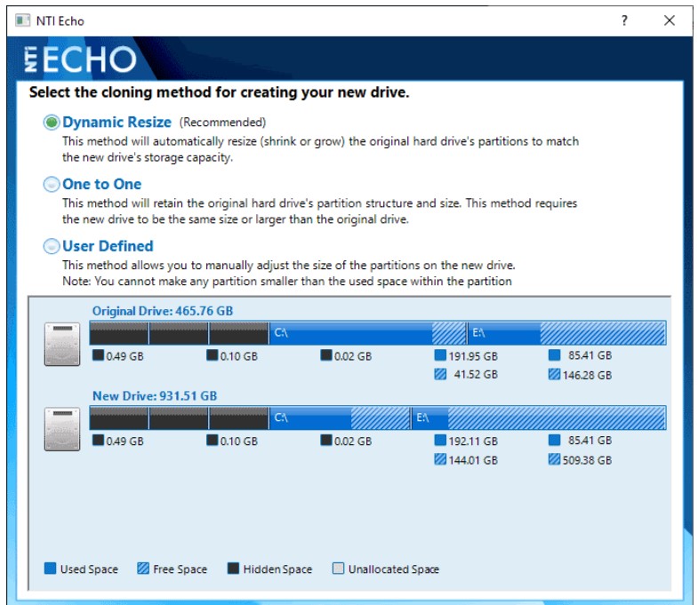Click the 'New Drive: 931.51 GB' label

pyautogui.click(x=155, y=396)
